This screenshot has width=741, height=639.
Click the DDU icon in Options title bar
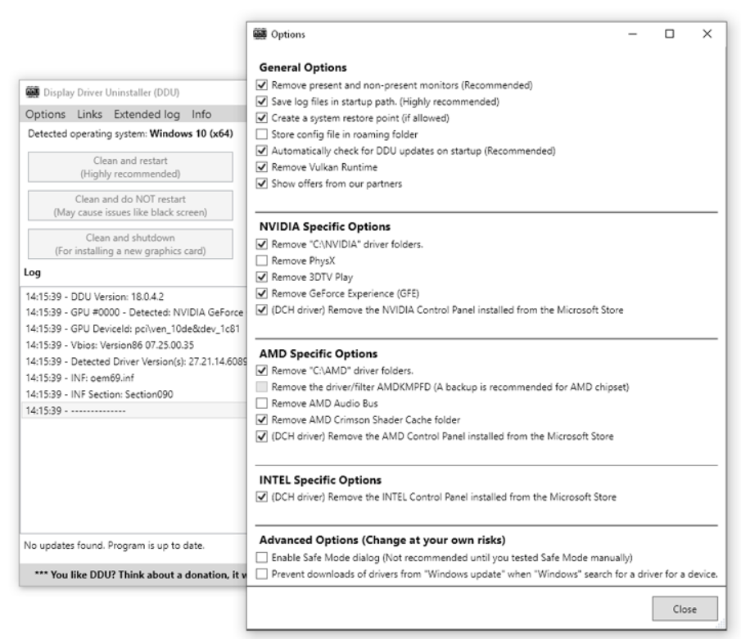point(262,34)
